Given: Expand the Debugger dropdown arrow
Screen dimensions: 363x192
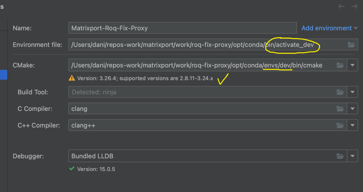Looking at the screenshot, I should pos(353,156).
